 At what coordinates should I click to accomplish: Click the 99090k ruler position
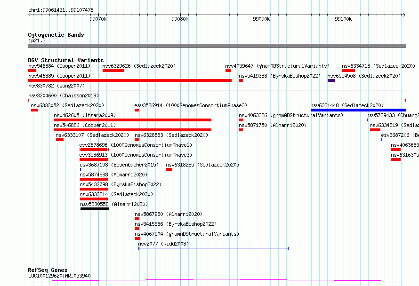point(261,19)
